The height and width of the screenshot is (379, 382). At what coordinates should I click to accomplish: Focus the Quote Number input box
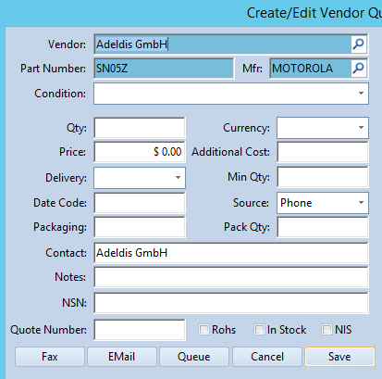[140, 330]
